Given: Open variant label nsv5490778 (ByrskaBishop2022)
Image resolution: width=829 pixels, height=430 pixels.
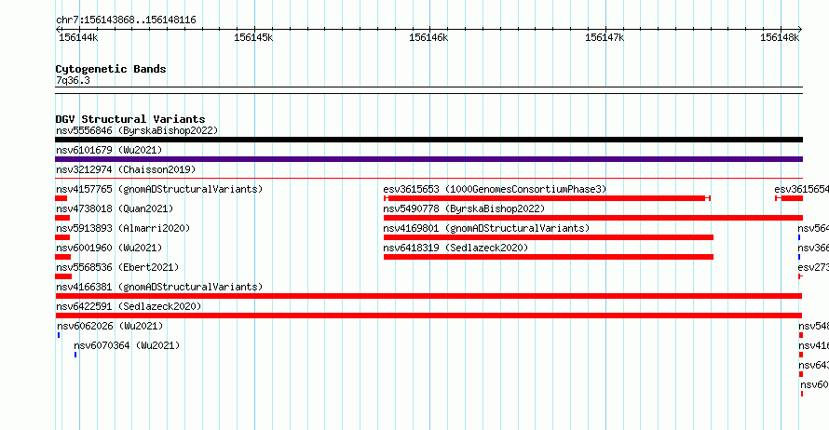Looking at the screenshot, I should 464,208.
